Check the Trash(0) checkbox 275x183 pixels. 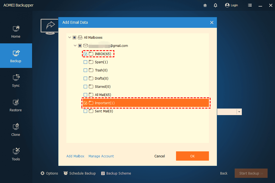[x=86, y=70]
